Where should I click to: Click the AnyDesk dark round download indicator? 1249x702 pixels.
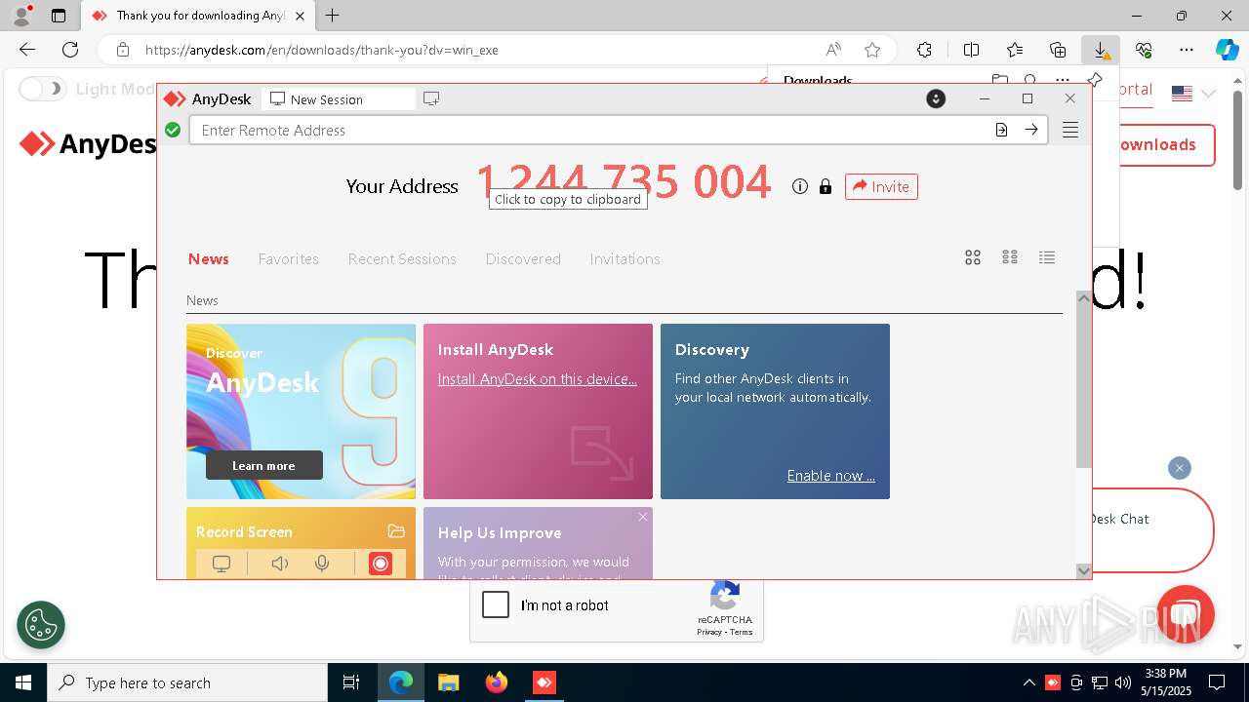tap(936, 98)
